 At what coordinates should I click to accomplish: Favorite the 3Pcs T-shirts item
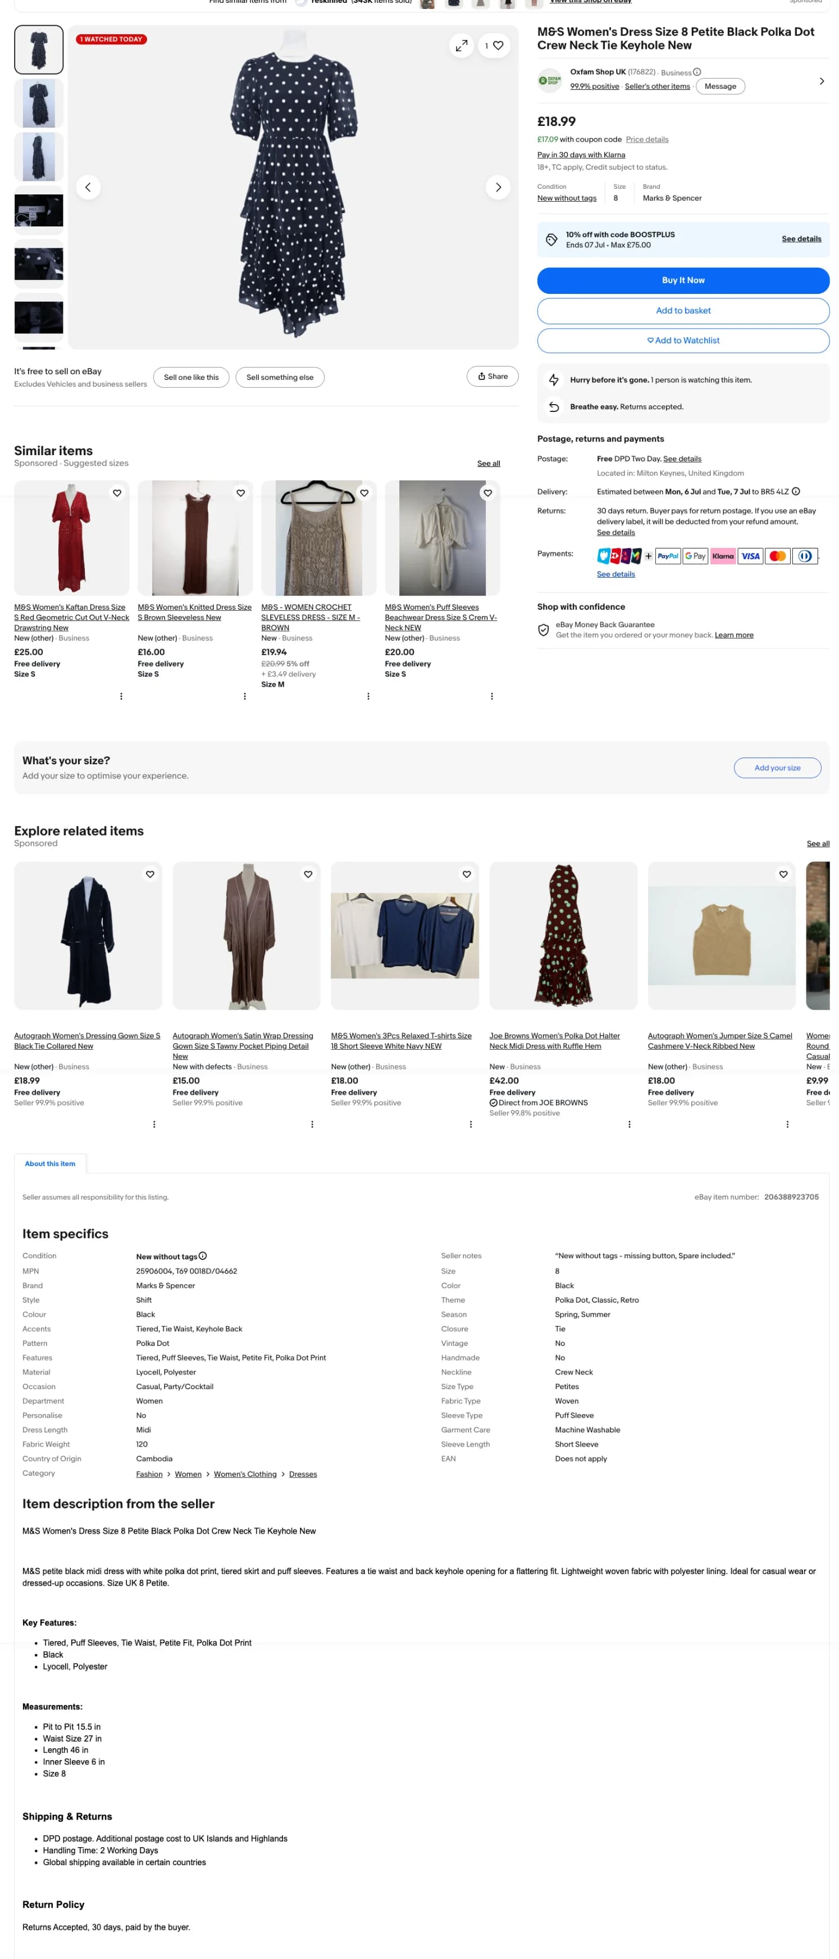(x=467, y=874)
